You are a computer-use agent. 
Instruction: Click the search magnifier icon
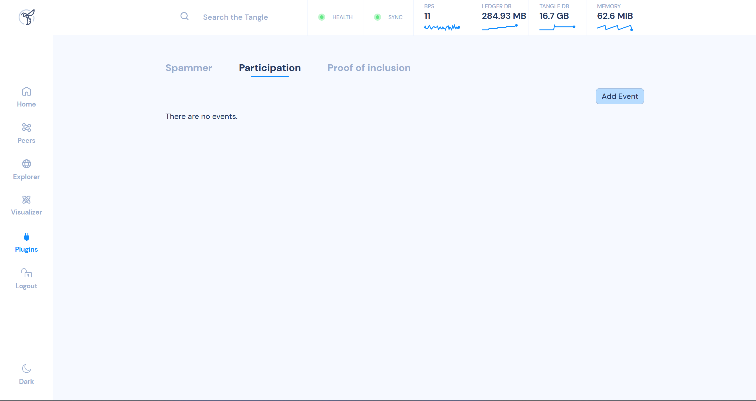[x=184, y=16]
